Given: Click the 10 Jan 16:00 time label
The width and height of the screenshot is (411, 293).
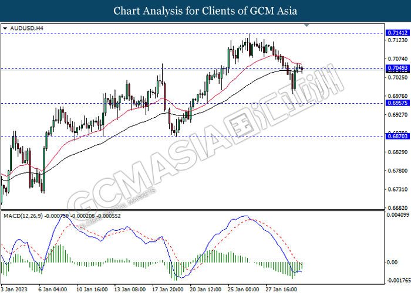Looking at the screenshot, I should pyautogui.click(x=92, y=289).
